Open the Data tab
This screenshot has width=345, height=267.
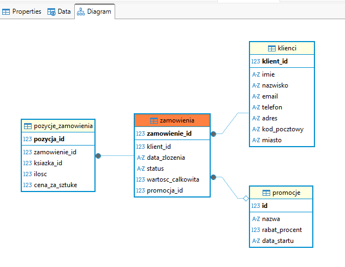pos(60,11)
